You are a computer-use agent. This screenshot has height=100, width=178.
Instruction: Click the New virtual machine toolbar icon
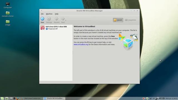coord(42,19)
